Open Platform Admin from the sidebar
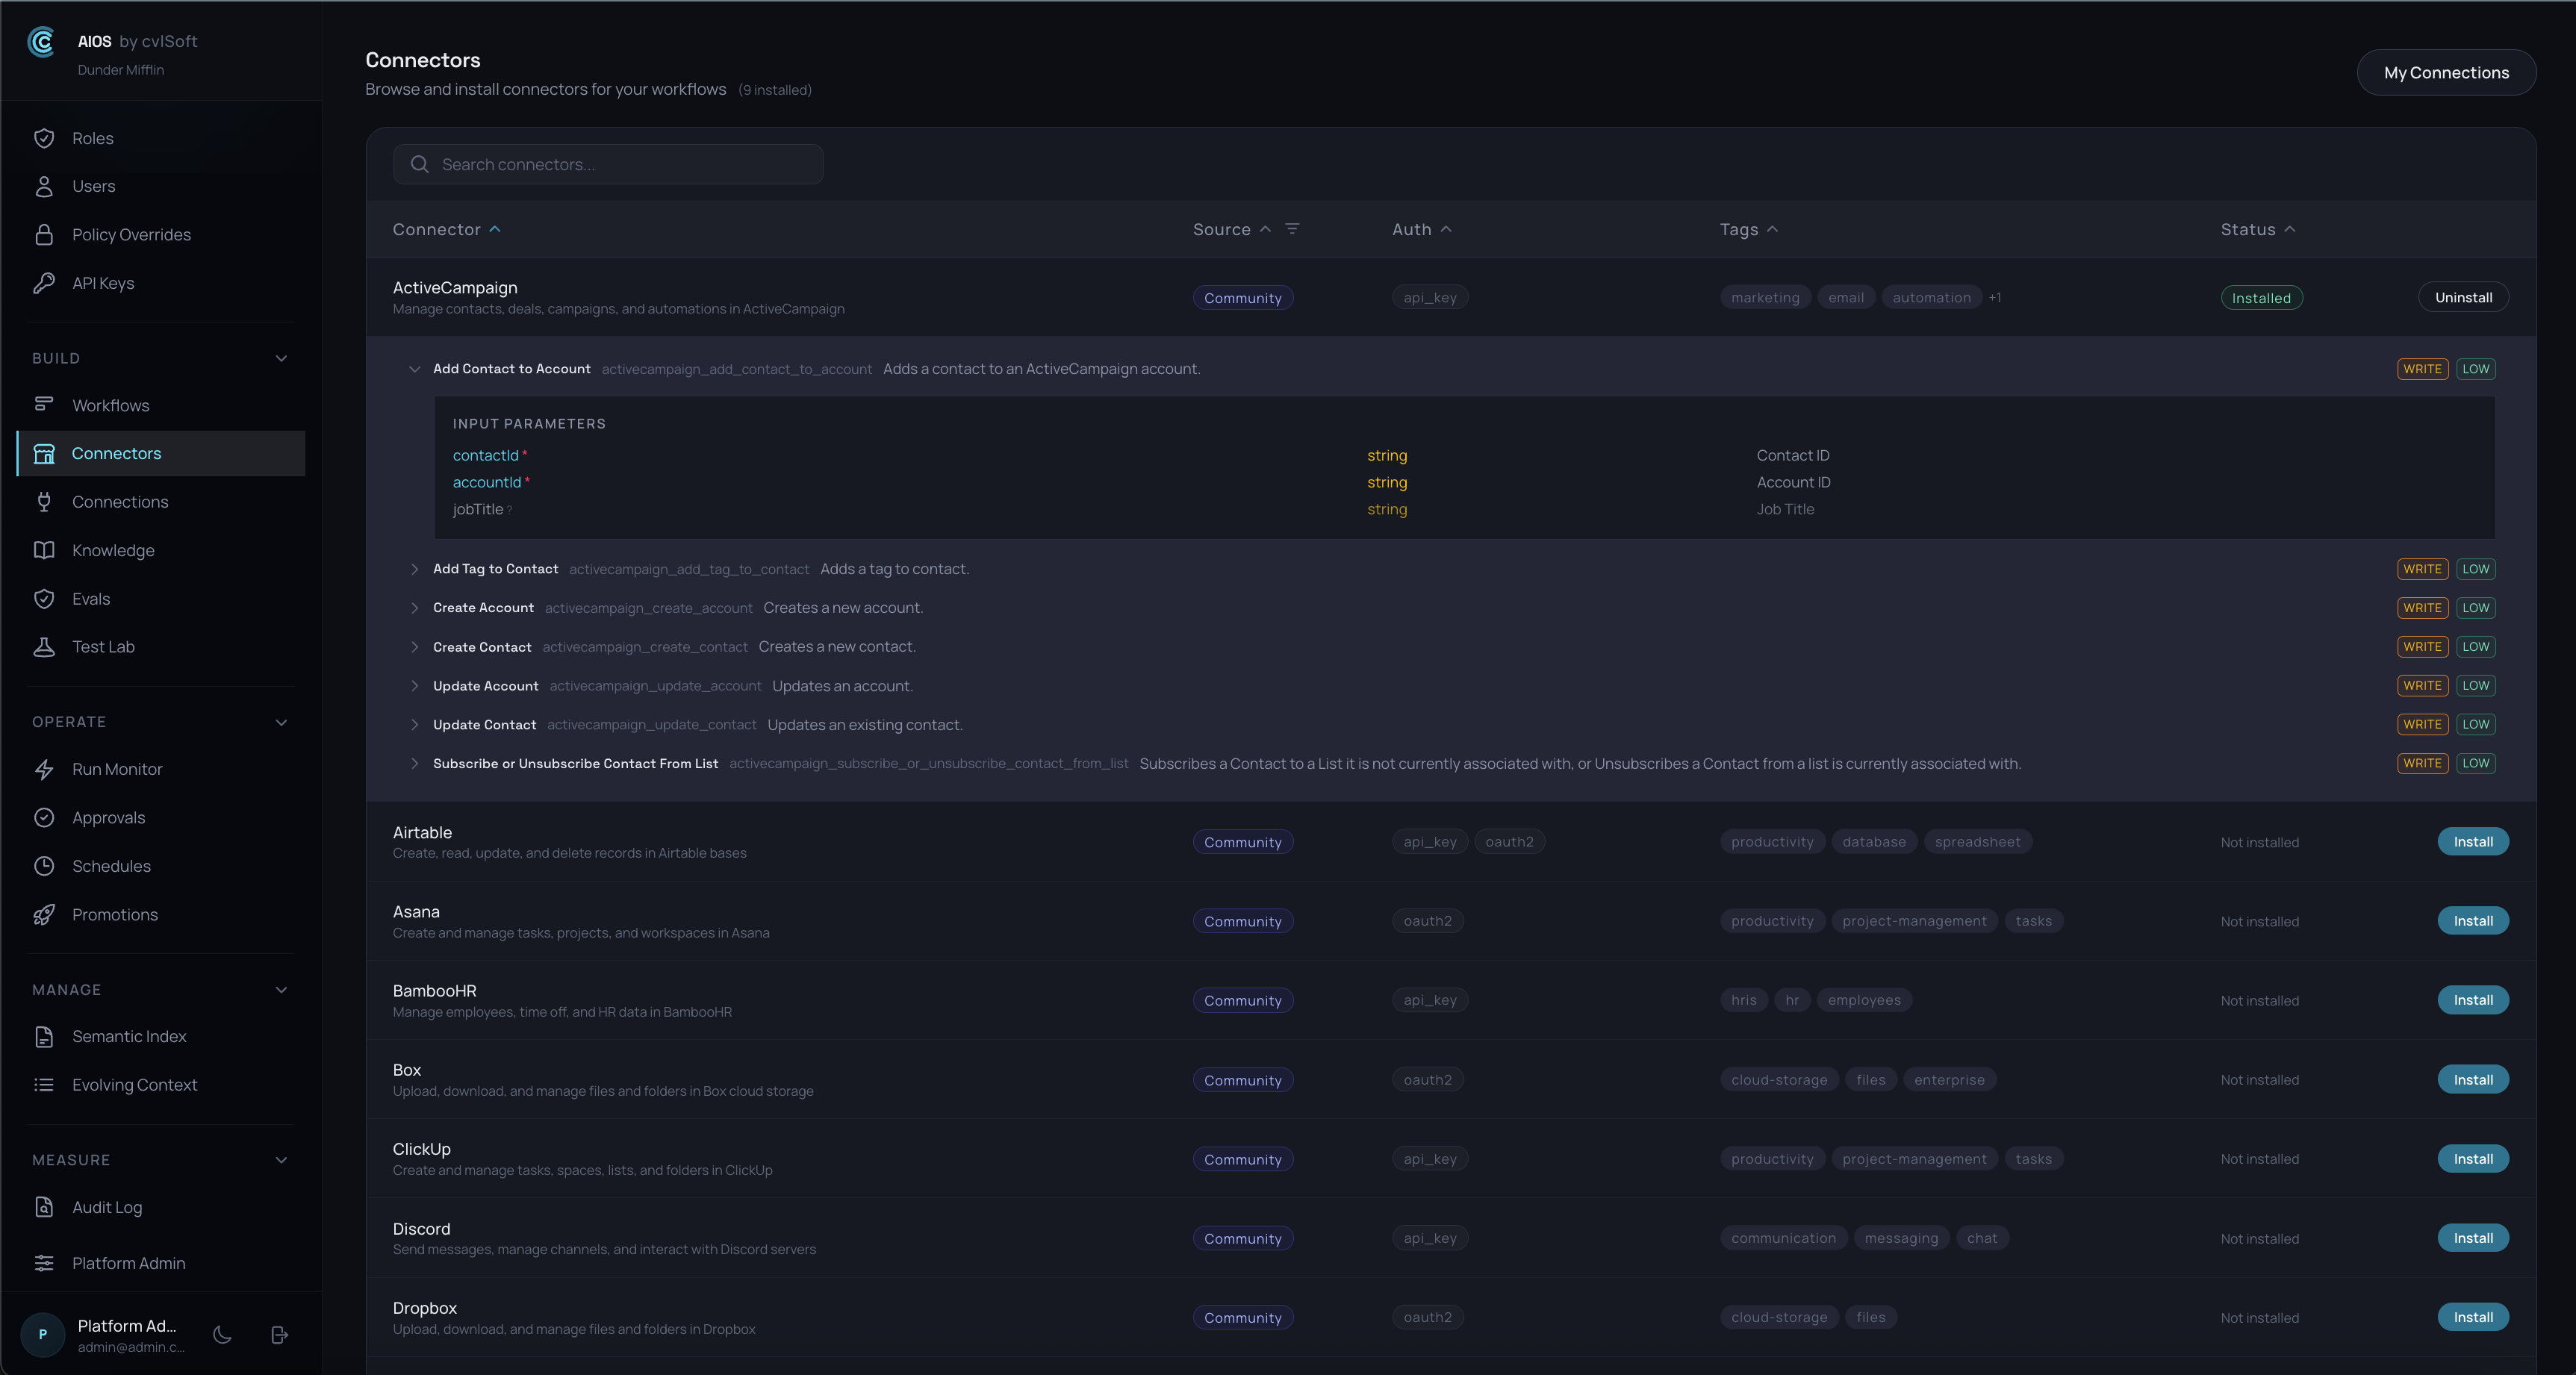Viewport: 2576px width, 1375px height. [x=128, y=1263]
